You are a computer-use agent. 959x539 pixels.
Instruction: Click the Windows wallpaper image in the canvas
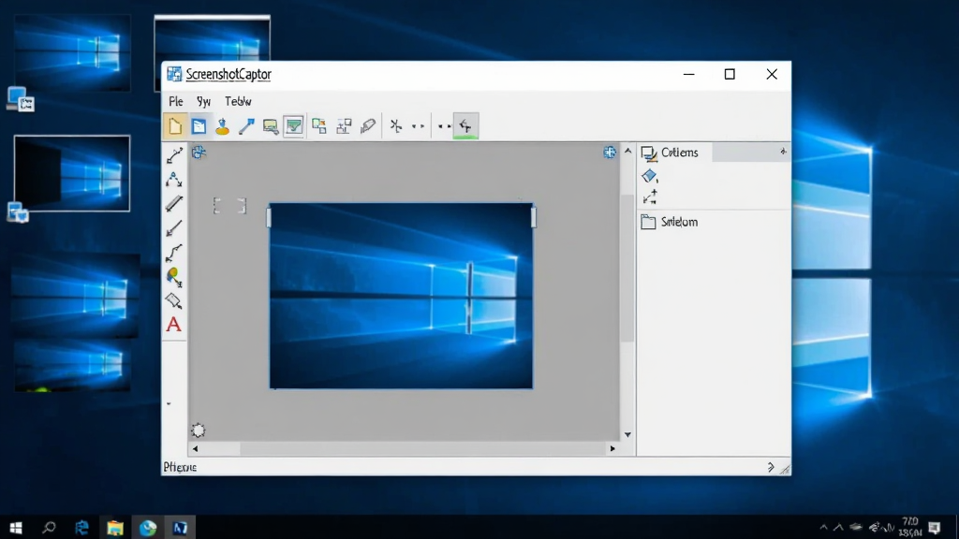click(401, 297)
